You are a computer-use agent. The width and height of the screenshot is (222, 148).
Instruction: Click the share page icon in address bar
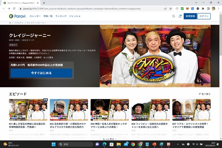(x=165, y=9)
